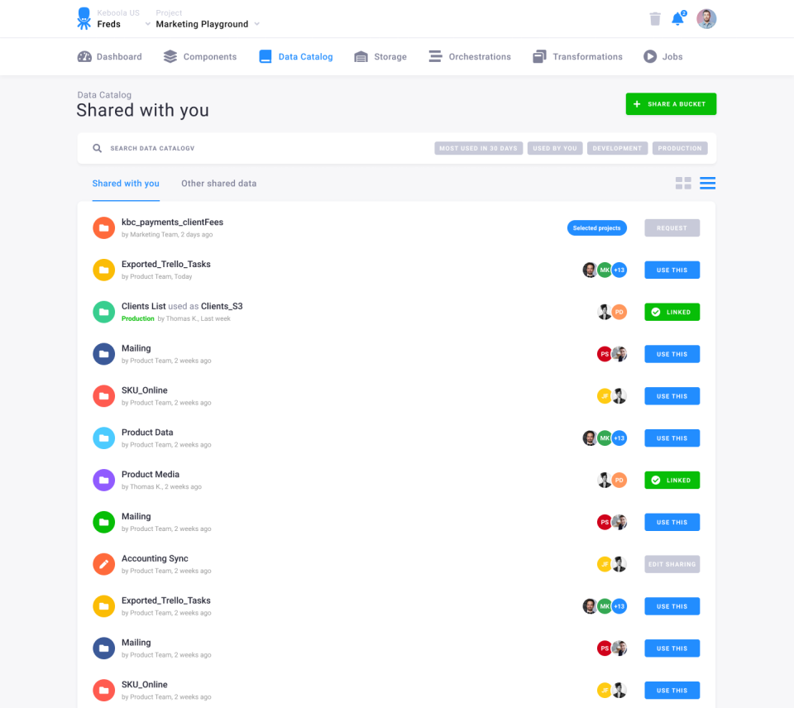Open user profile avatar
This screenshot has height=708, width=794.
coord(706,19)
